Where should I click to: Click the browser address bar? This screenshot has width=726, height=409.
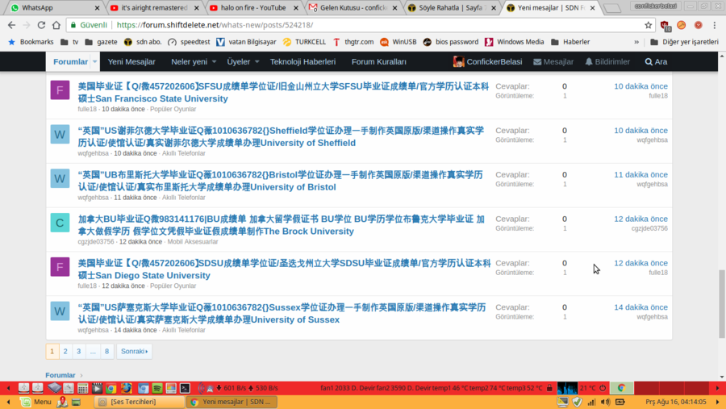coord(361,25)
